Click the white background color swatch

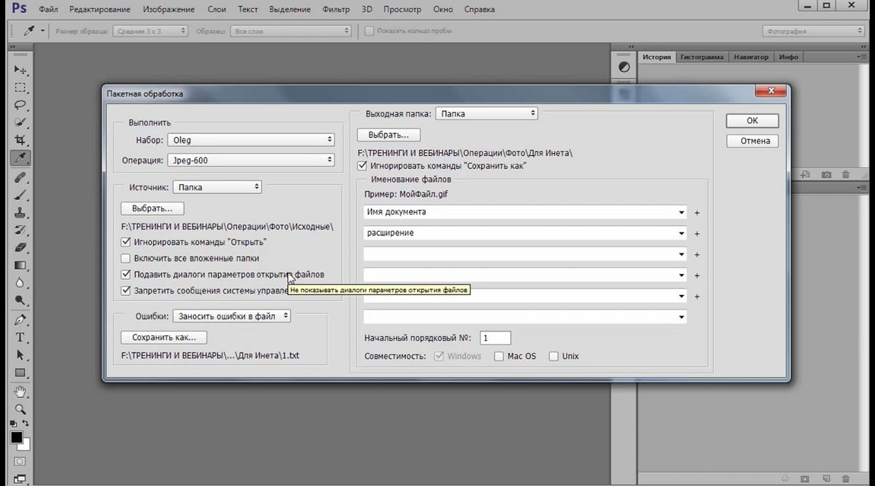point(26,444)
